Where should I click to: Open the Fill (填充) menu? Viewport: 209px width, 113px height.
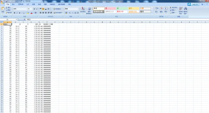click(x=173, y=10)
